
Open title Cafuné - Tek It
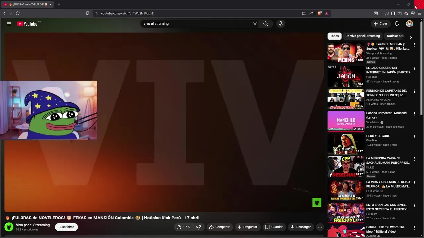[x=385, y=229]
